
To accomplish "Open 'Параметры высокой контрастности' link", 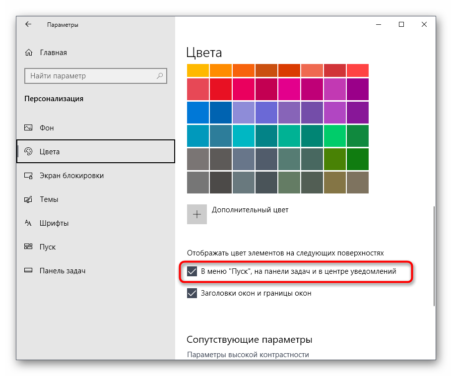I will [x=248, y=355].
